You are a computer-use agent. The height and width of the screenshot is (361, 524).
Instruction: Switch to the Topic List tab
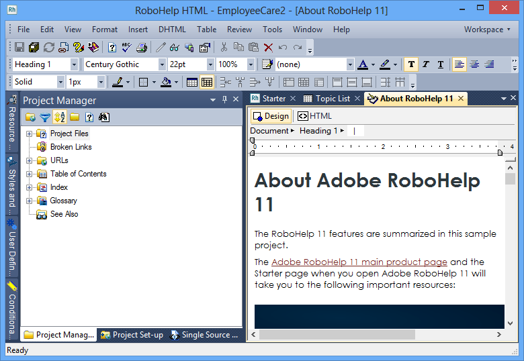coord(332,99)
